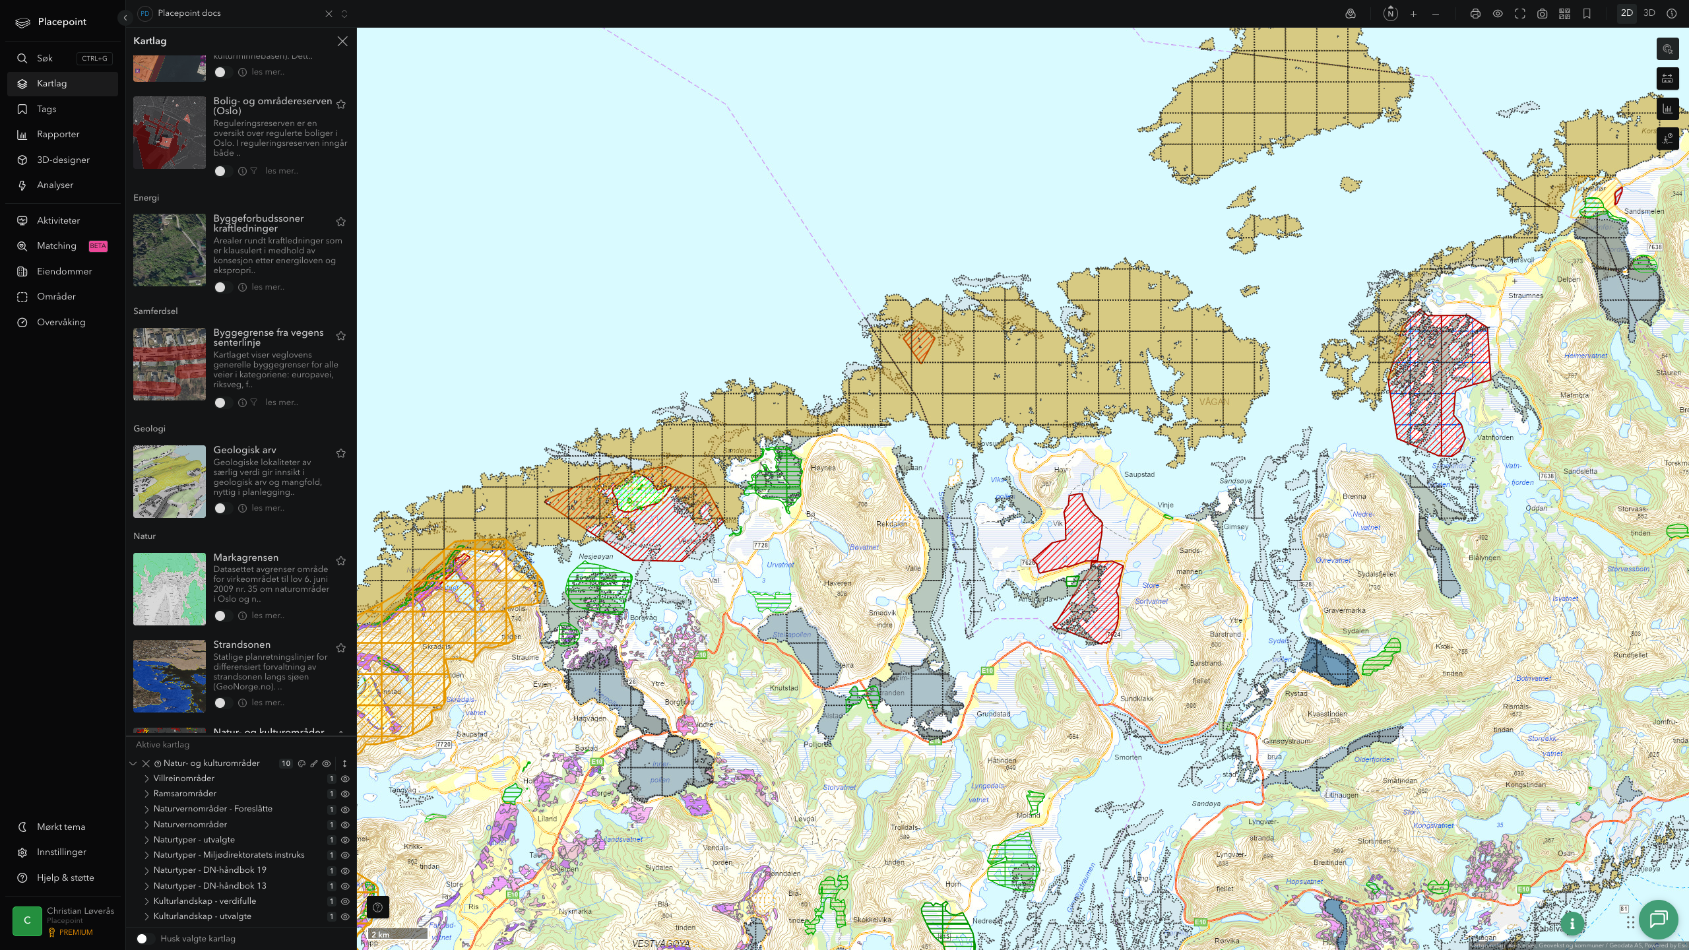Viewport: 1689px width, 950px height.
Task: Enable the Geologisk arv layer
Action: click(223, 509)
